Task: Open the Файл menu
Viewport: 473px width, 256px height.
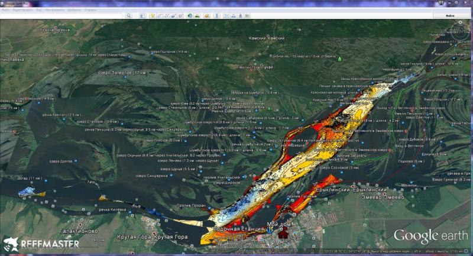Action: pyautogui.click(x=5, y=11)
